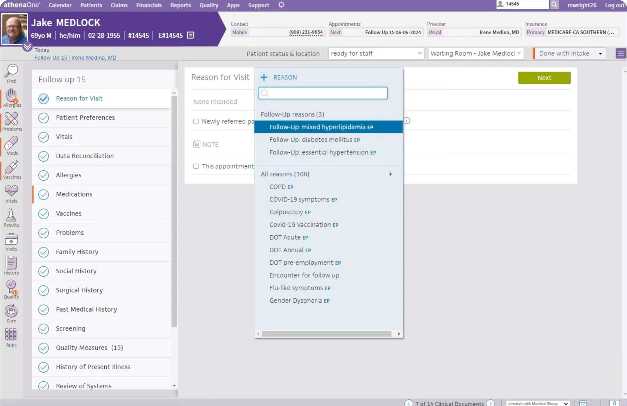Open the settings gear in the top bar
Viewport: 627px width, 406px height.
[x=281, y=5]
